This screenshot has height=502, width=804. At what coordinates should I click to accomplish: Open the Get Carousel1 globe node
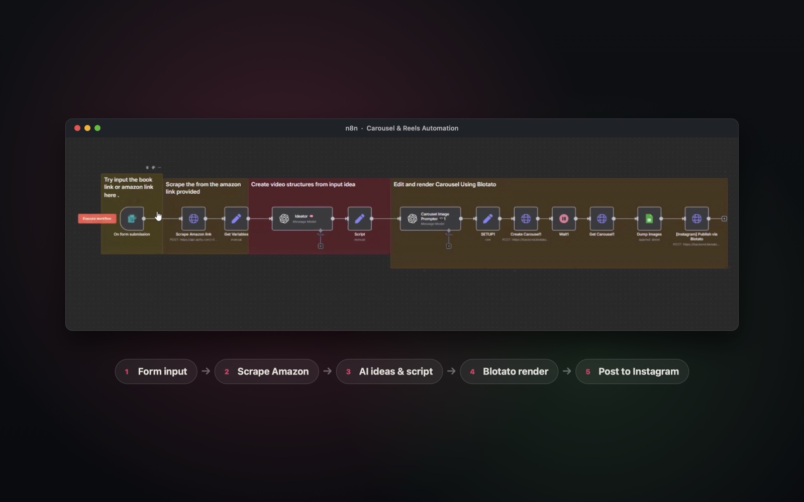click(x=601, y=218)
